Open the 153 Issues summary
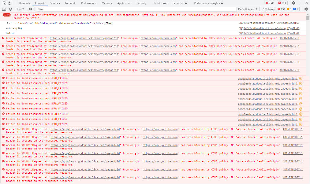Screen dimensions: 310x184 pos(280,9)
